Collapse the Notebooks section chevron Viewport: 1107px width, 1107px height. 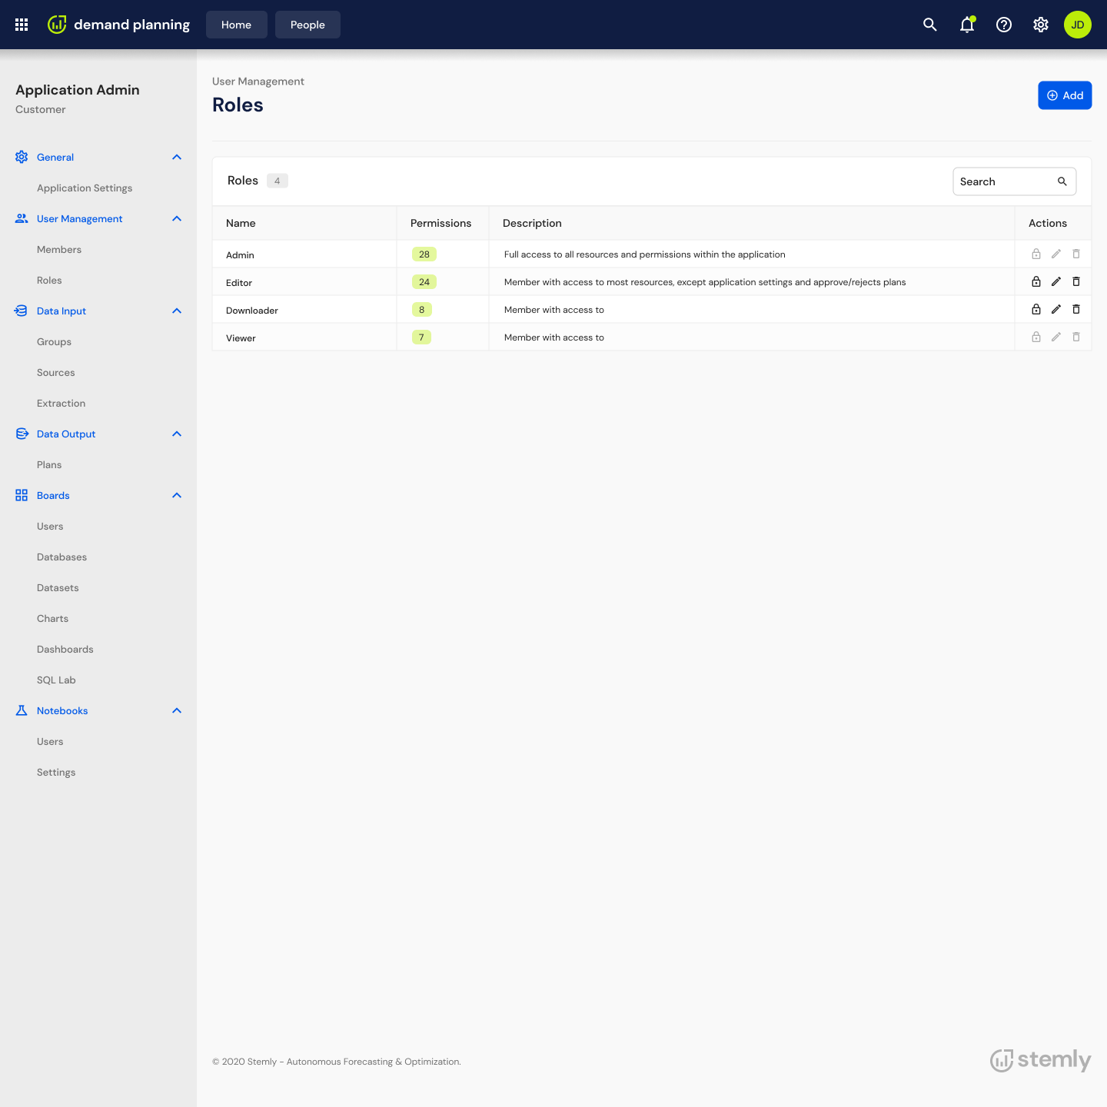coord(177,710)
